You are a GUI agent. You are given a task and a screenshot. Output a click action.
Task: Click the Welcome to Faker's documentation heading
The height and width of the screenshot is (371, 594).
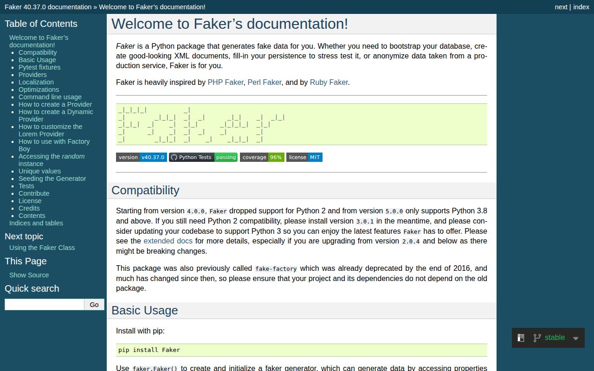(x=230, y=24)
